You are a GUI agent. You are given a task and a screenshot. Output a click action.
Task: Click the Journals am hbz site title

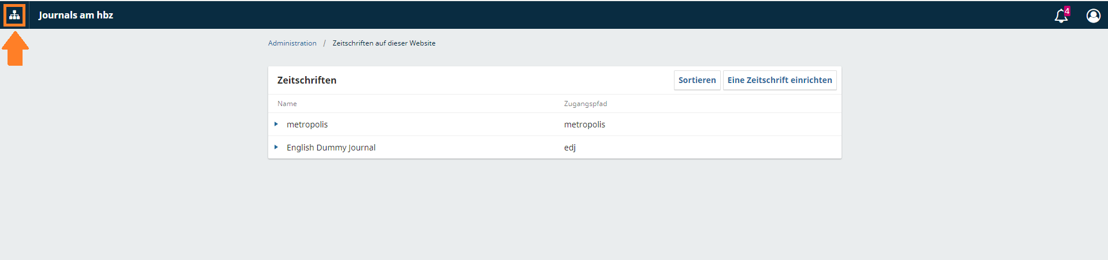(76, 15)
